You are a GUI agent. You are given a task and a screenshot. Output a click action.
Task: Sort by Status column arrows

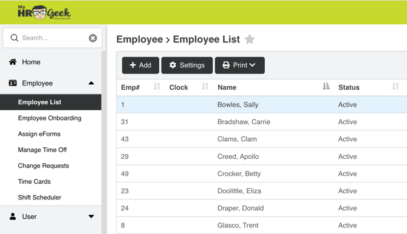tap(395, 86)
